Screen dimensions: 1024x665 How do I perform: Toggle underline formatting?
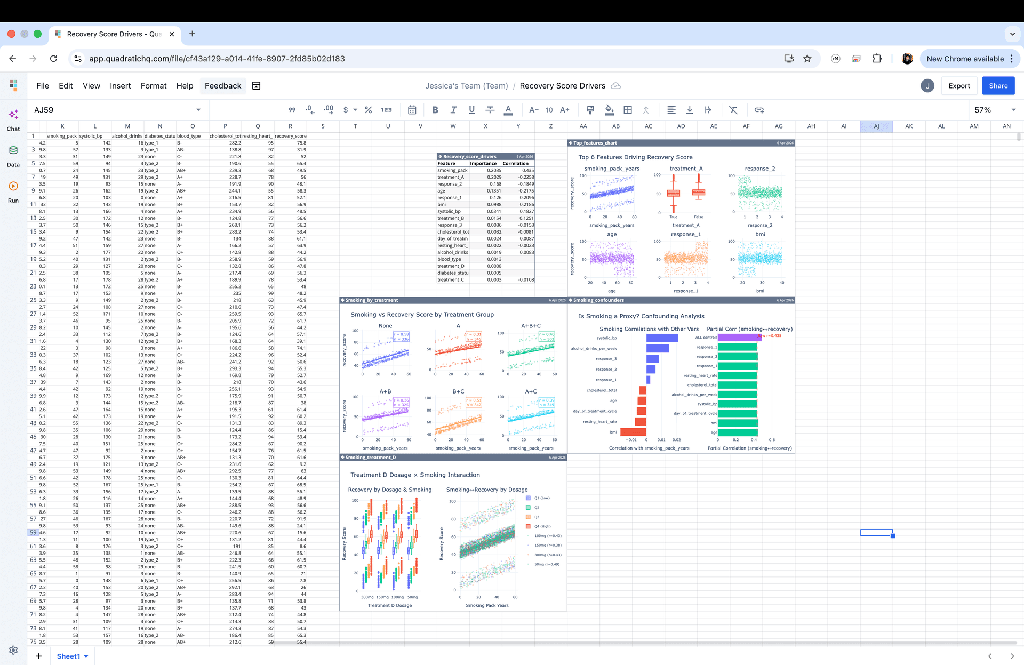[x=471, y=110]
